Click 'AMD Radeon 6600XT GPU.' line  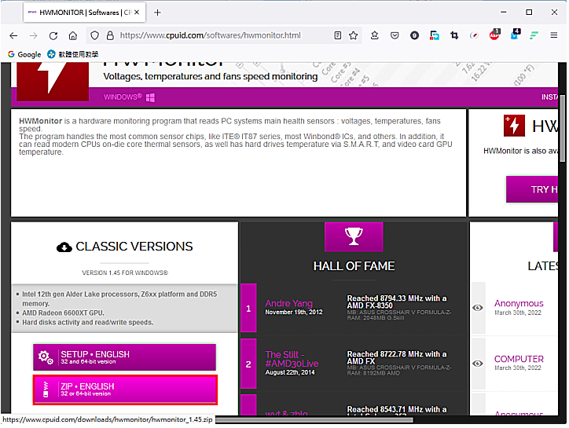tap(63, 313)
